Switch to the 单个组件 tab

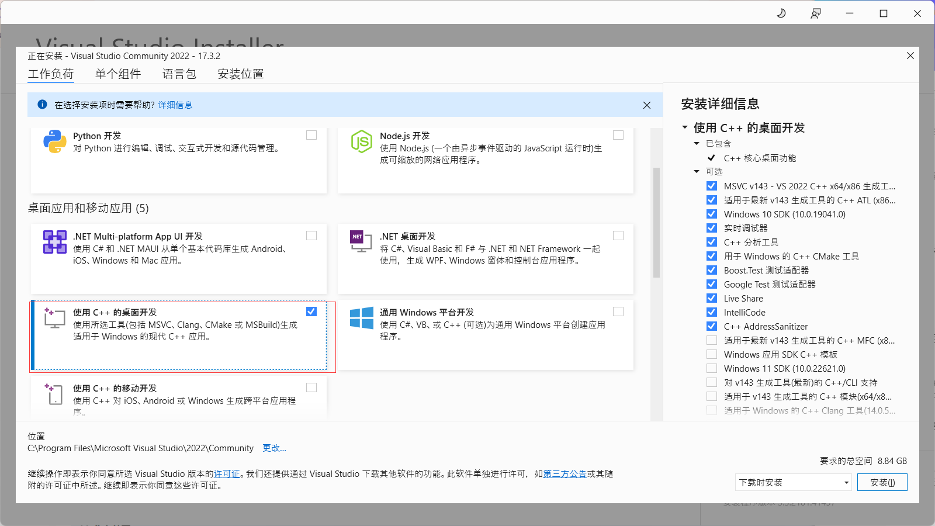[118, 74]
